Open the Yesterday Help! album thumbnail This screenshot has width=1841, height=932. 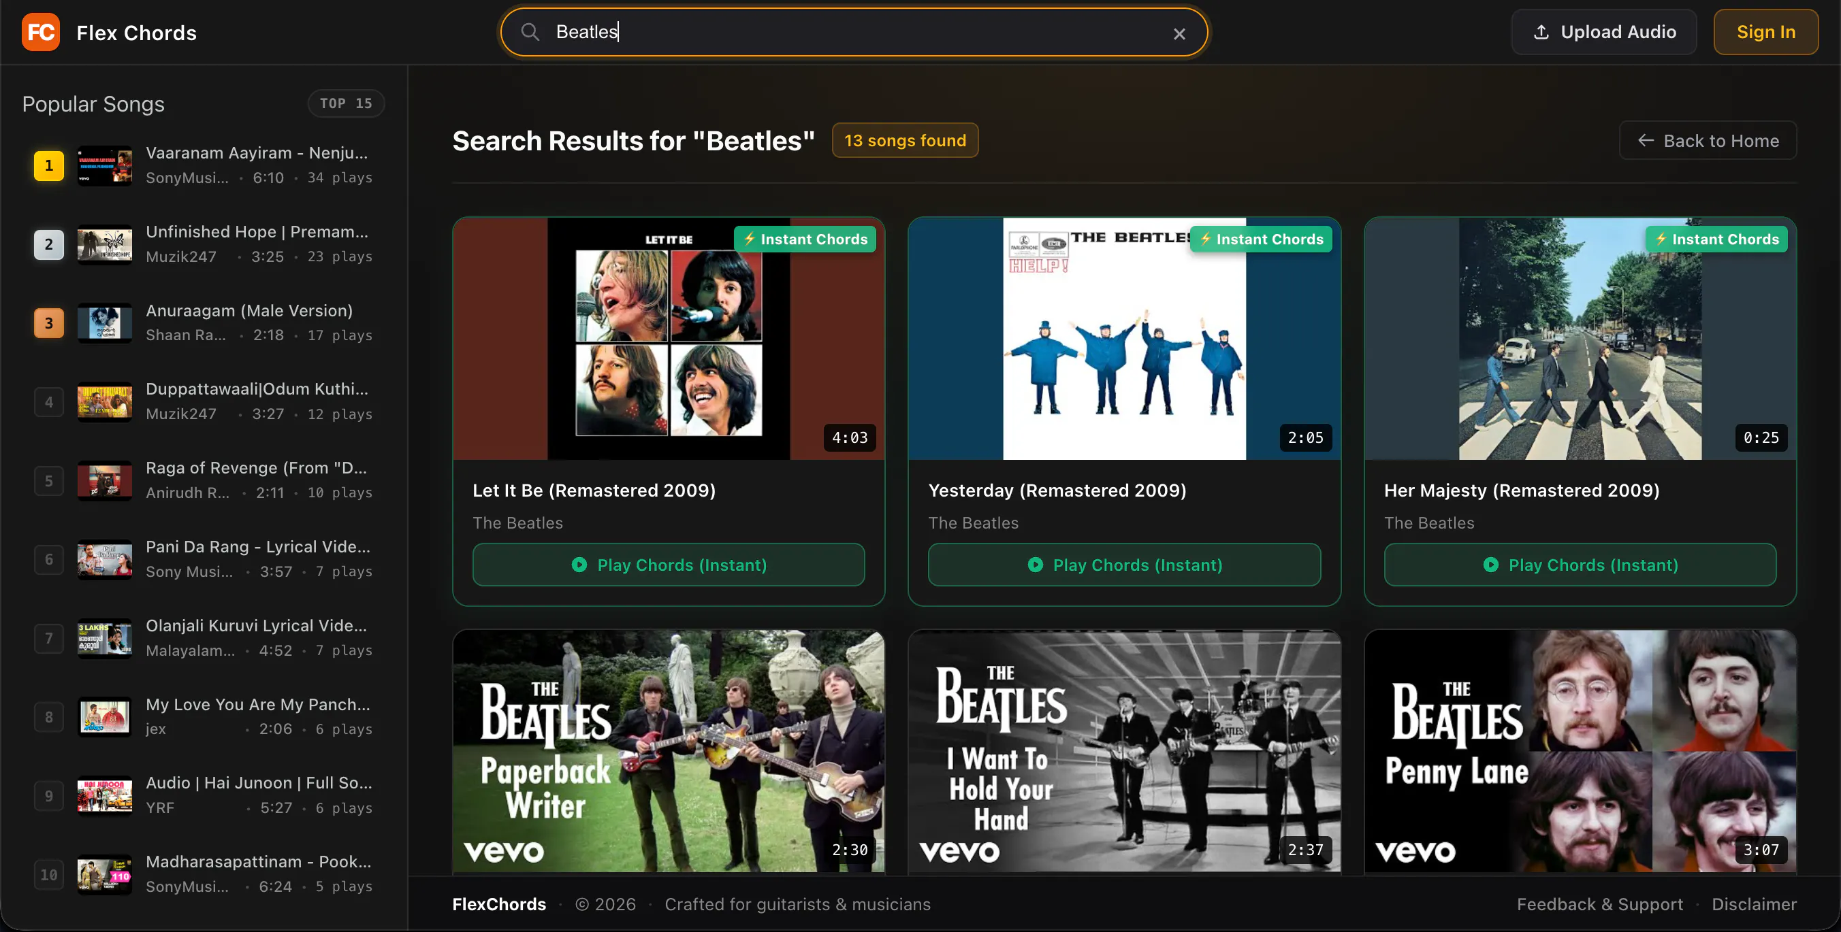[x=1124, y=339]
